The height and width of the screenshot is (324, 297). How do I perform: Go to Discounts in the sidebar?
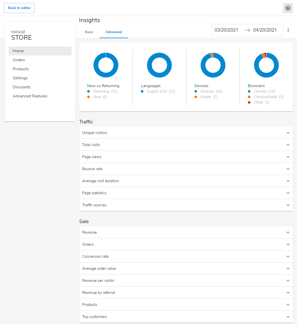(22, 87)
